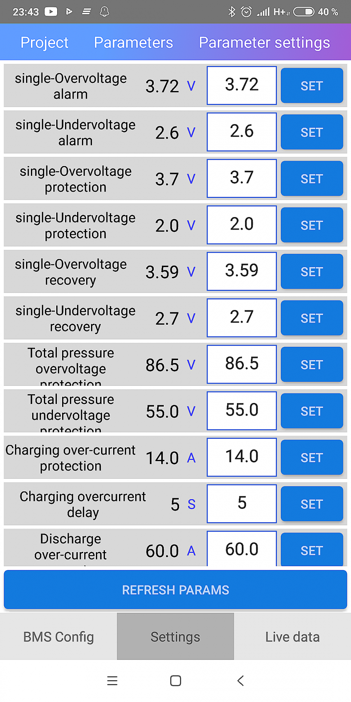Open the recent apps menu icon
This screenshot has height=702, width=351.
(x=112, y=681)
